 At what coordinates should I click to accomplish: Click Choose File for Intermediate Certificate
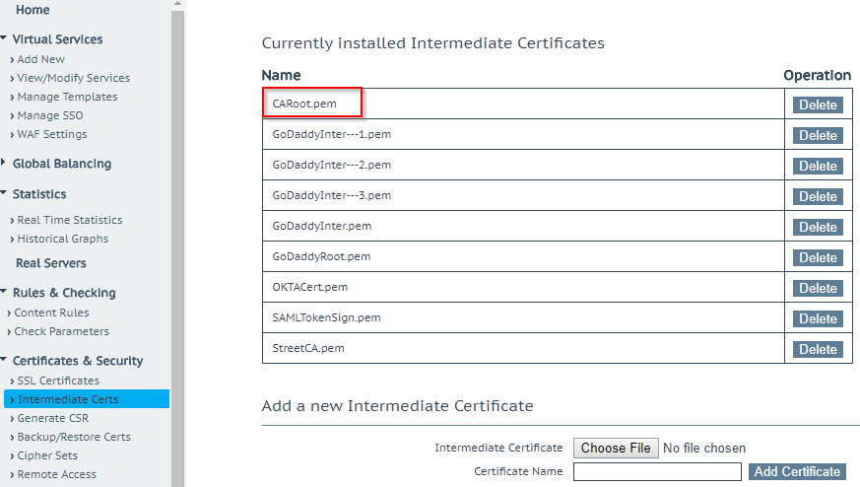[x=616, y=448]
